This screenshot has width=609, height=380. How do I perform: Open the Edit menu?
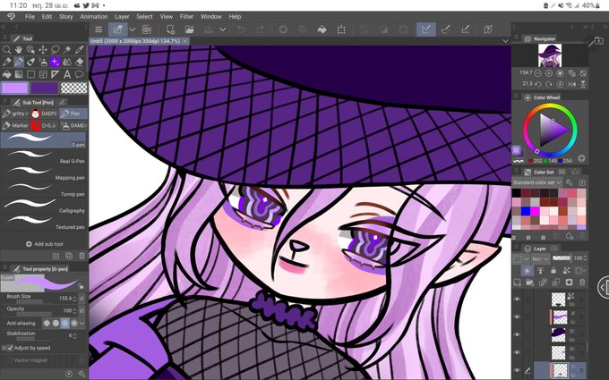coord(47,17)
